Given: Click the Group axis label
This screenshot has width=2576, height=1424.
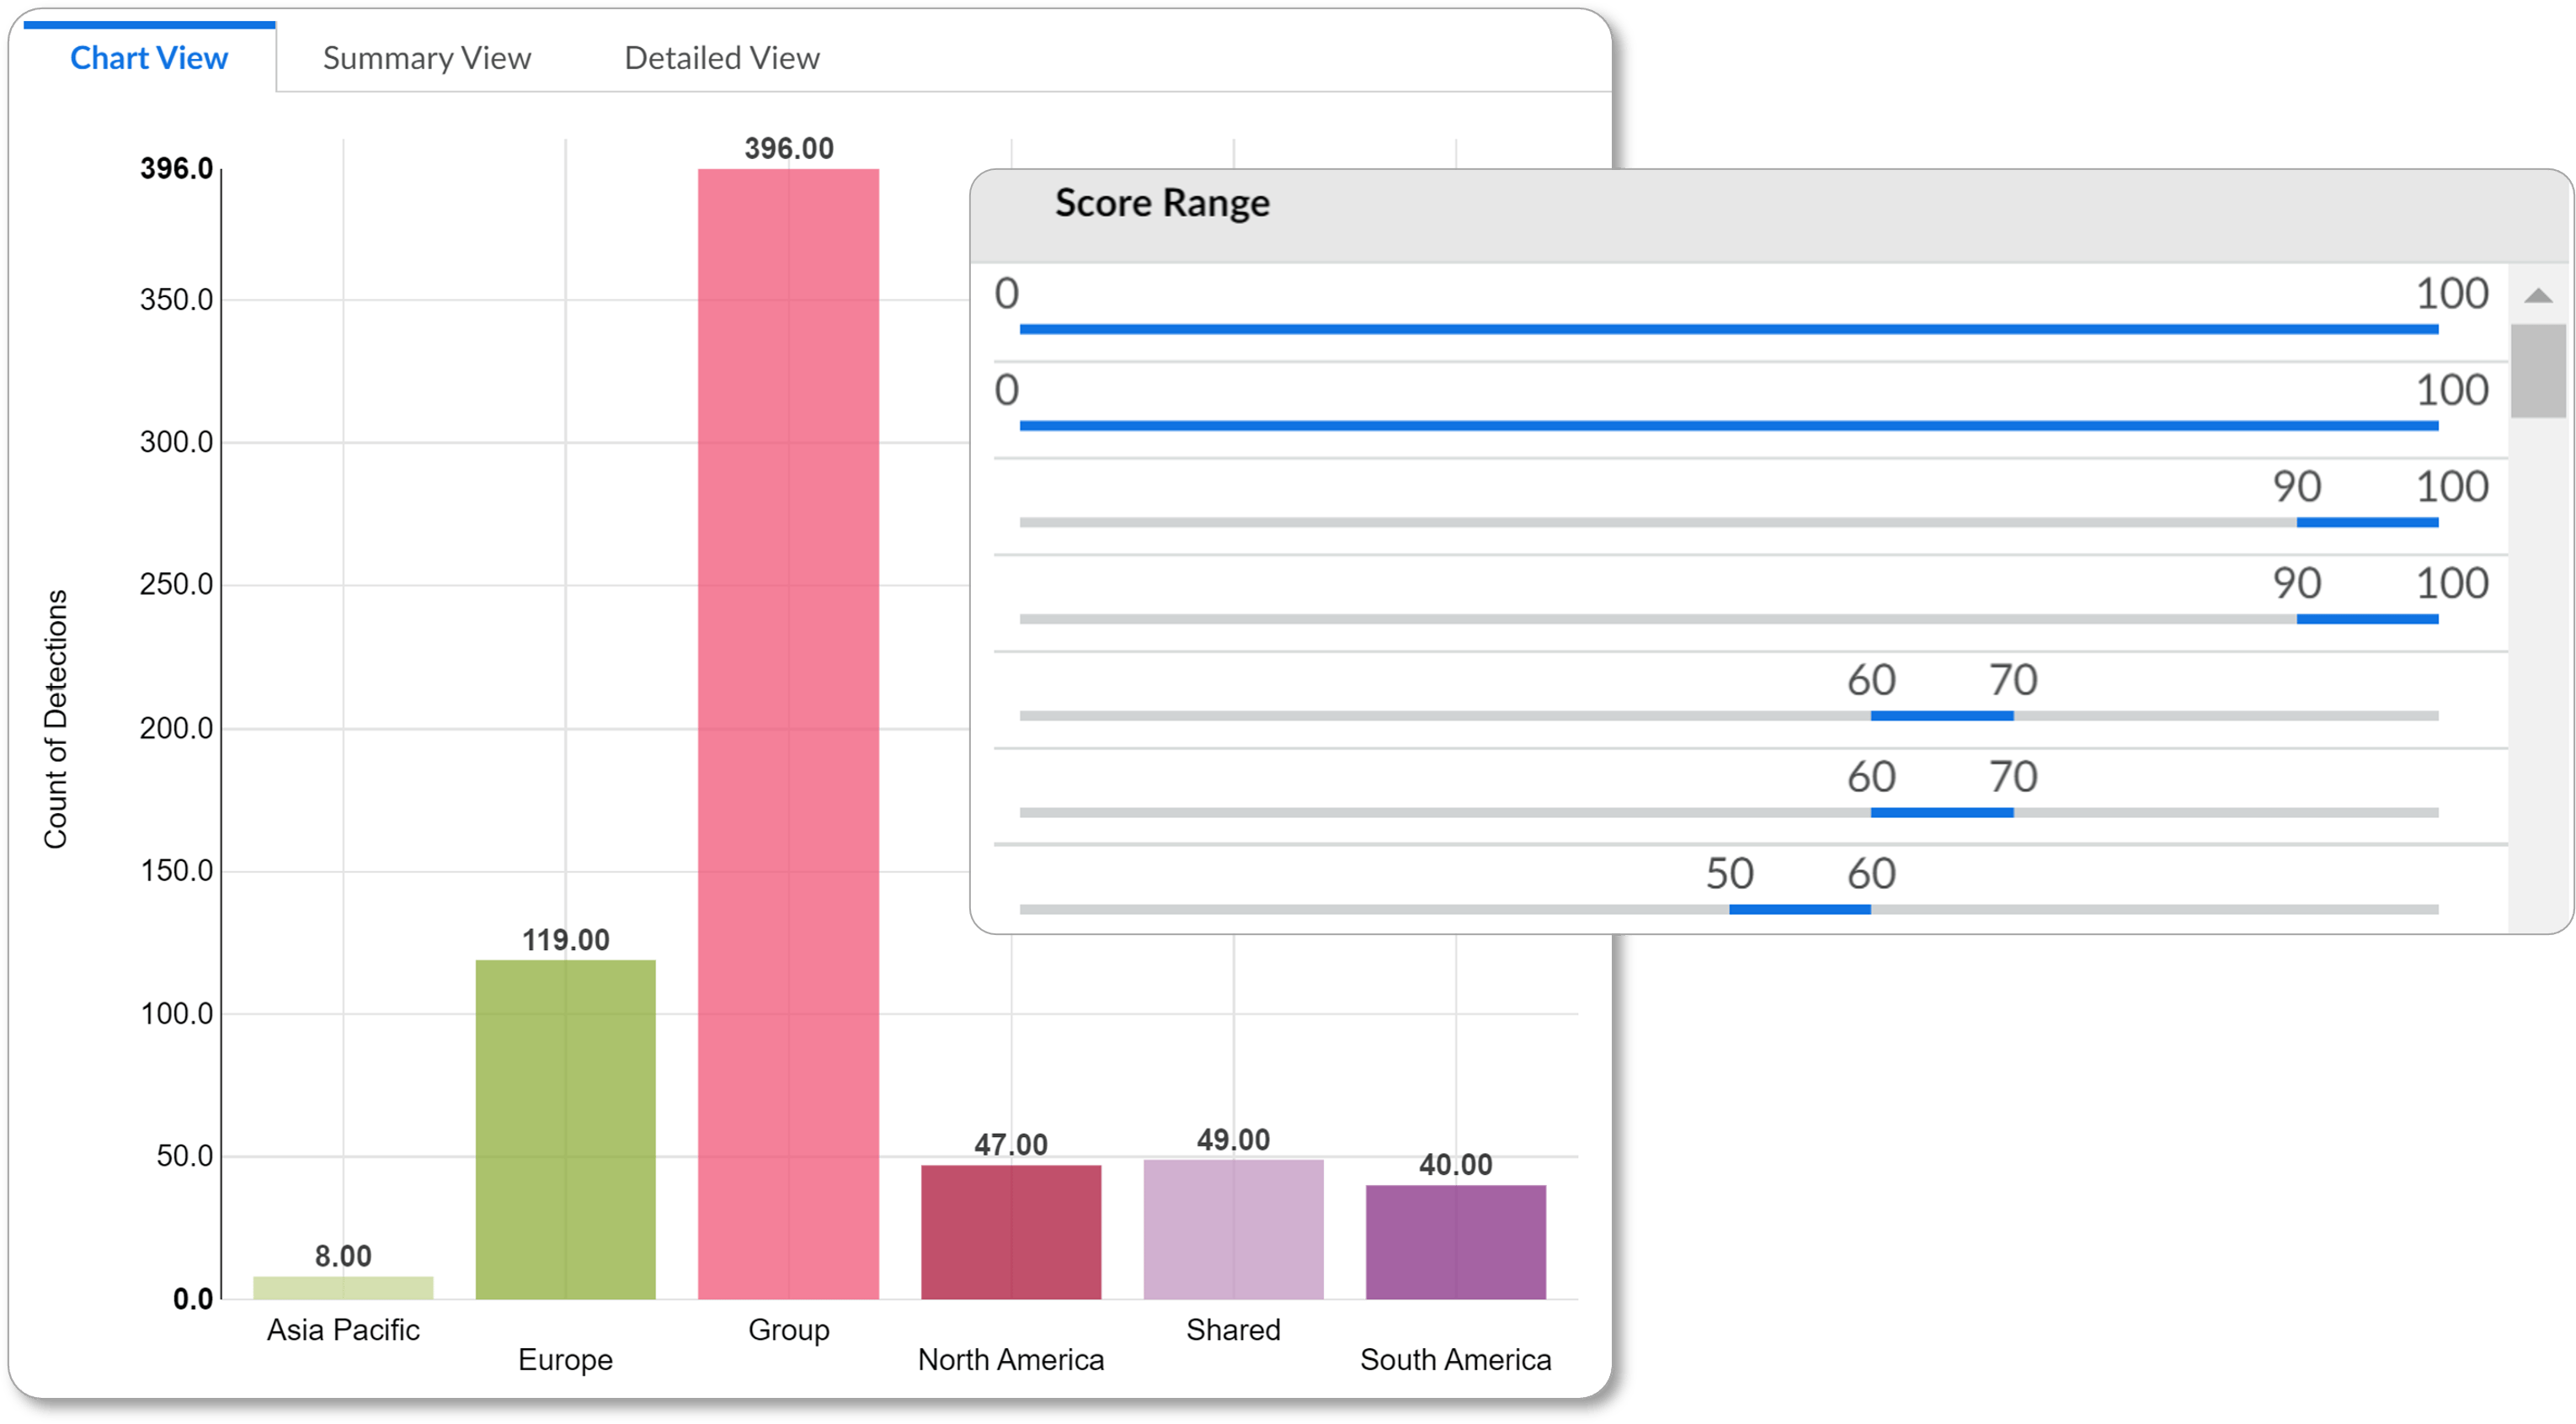Looking at the screenshot, I should pyautogui.click(x=789, y=1330).
